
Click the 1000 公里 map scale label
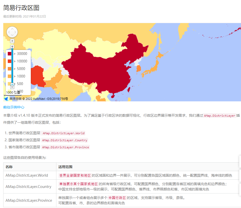13,92
